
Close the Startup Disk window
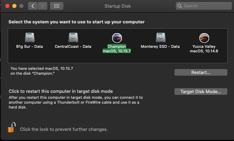[7, 6]
